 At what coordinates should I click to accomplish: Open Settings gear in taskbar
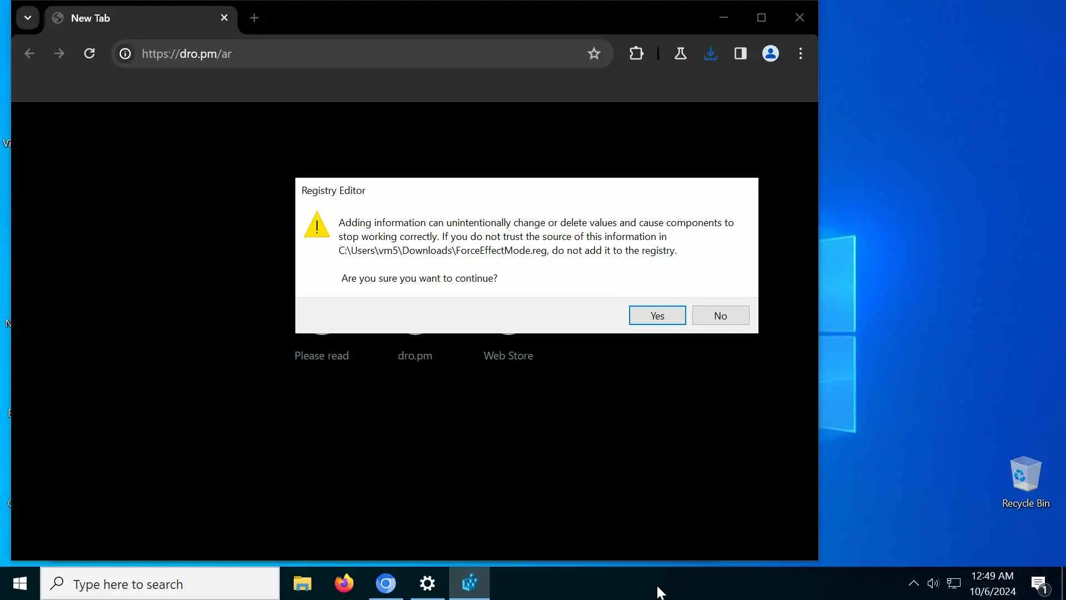(427, 583)
